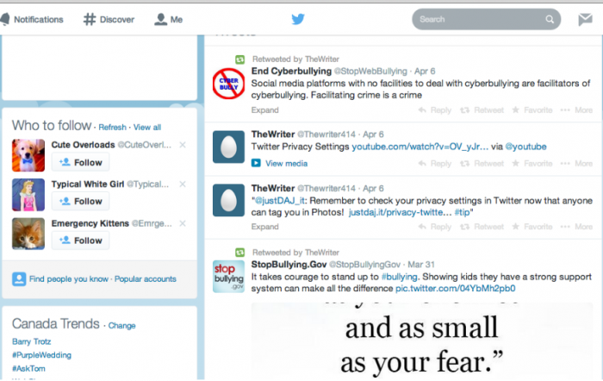Follow Emergency Kittens account
Viewport: 603px width, 381px height.
point(81,240)
